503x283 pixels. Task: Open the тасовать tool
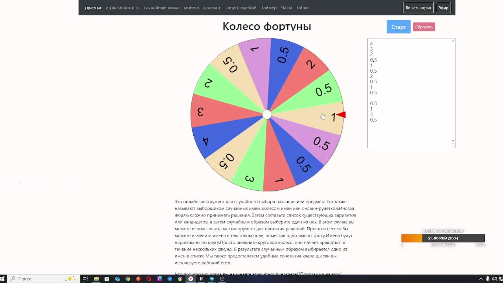[x=212, y=7]
